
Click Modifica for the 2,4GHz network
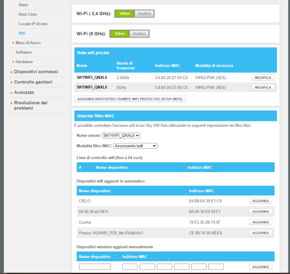263,78
